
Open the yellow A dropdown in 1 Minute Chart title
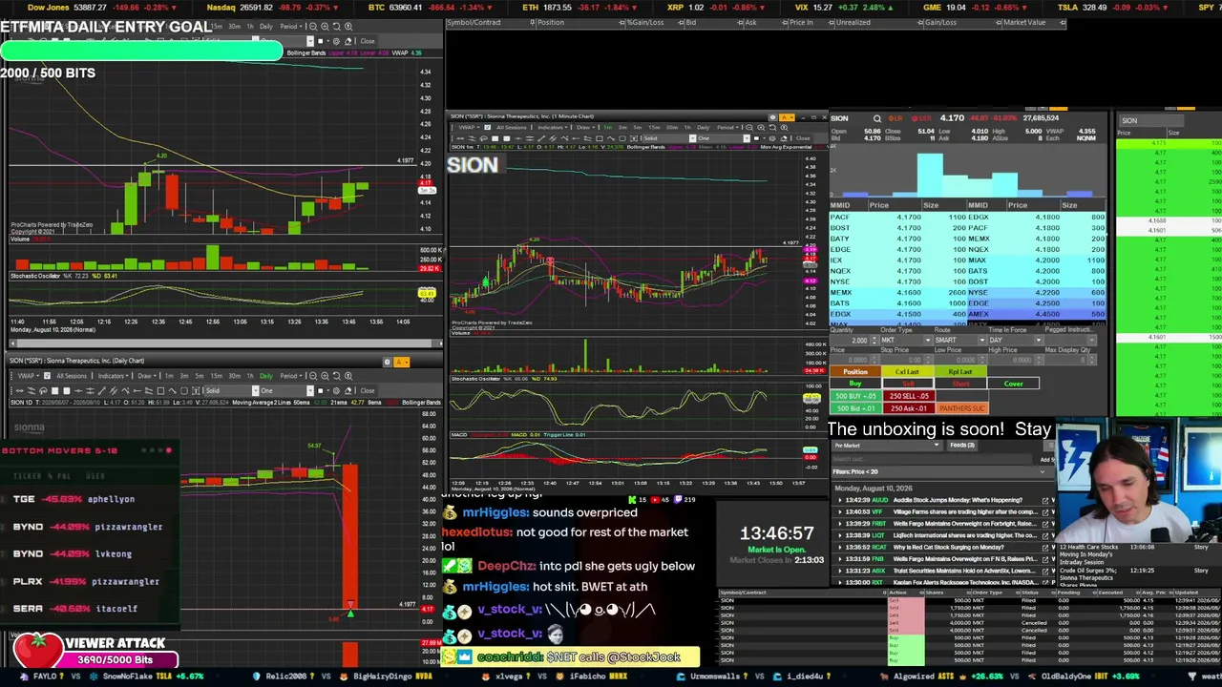pyautogui.click(x=787, y=117)
